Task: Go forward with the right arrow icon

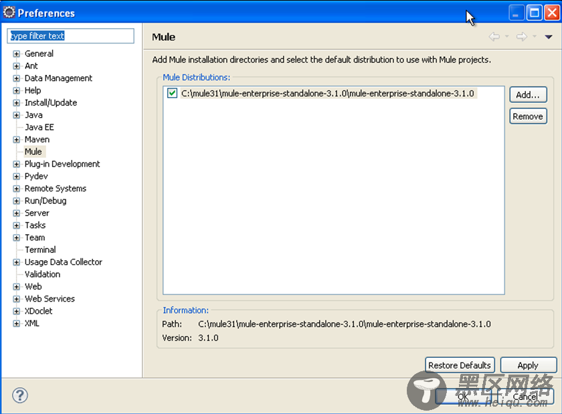Action: [521, 37]
